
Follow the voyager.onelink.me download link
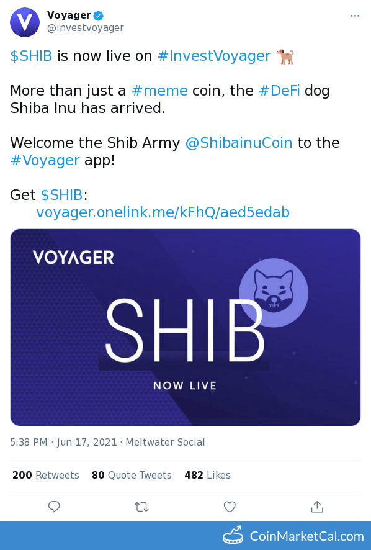coord(163,212)
